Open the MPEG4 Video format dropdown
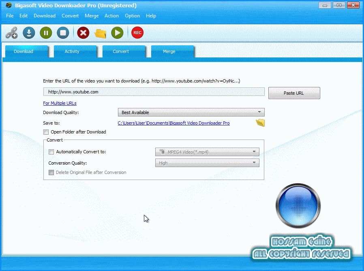364x271 pixels. [x=207, y=152]
